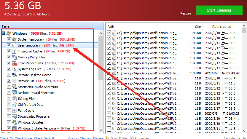Click the Windows Installer temporary icon
247x139 pixels.
tap(14, 128)
